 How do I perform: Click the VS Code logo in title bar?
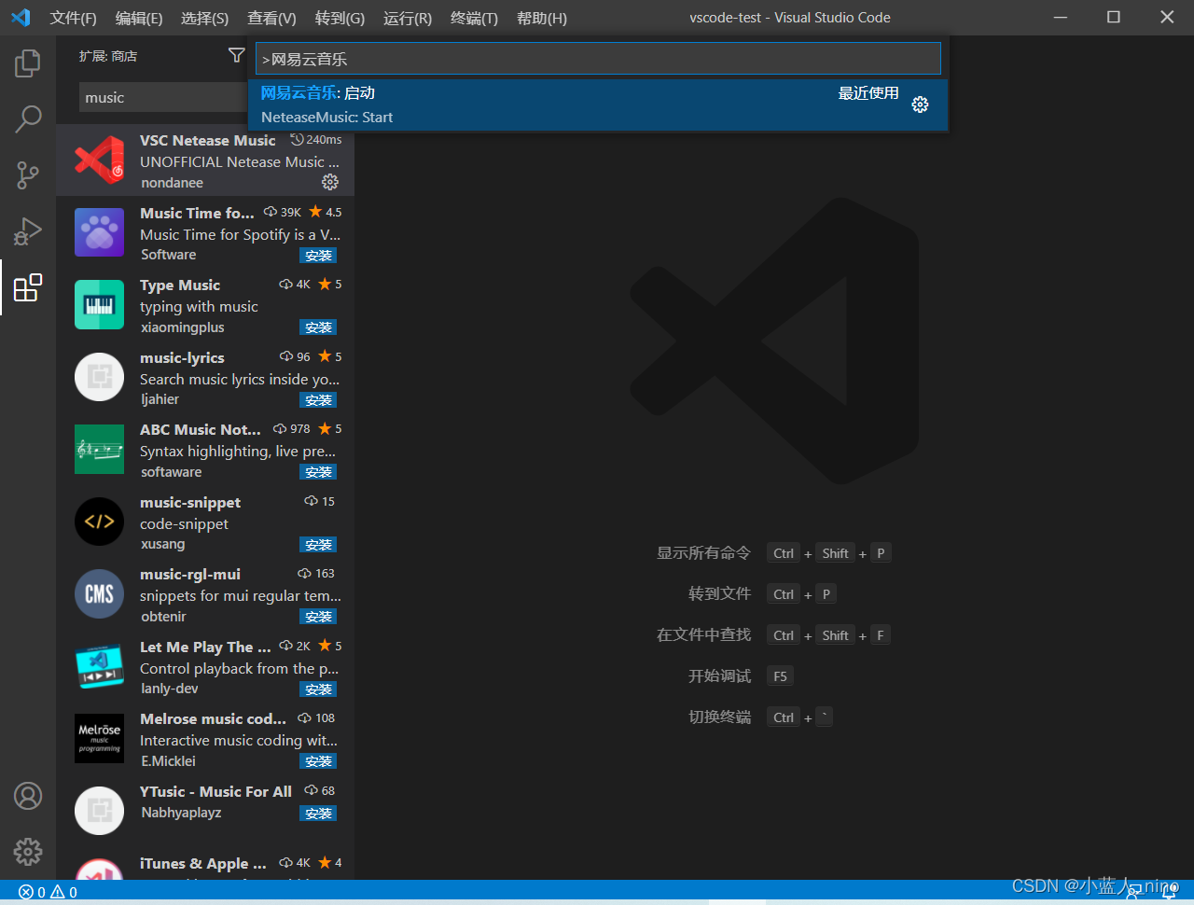[21, 18]
